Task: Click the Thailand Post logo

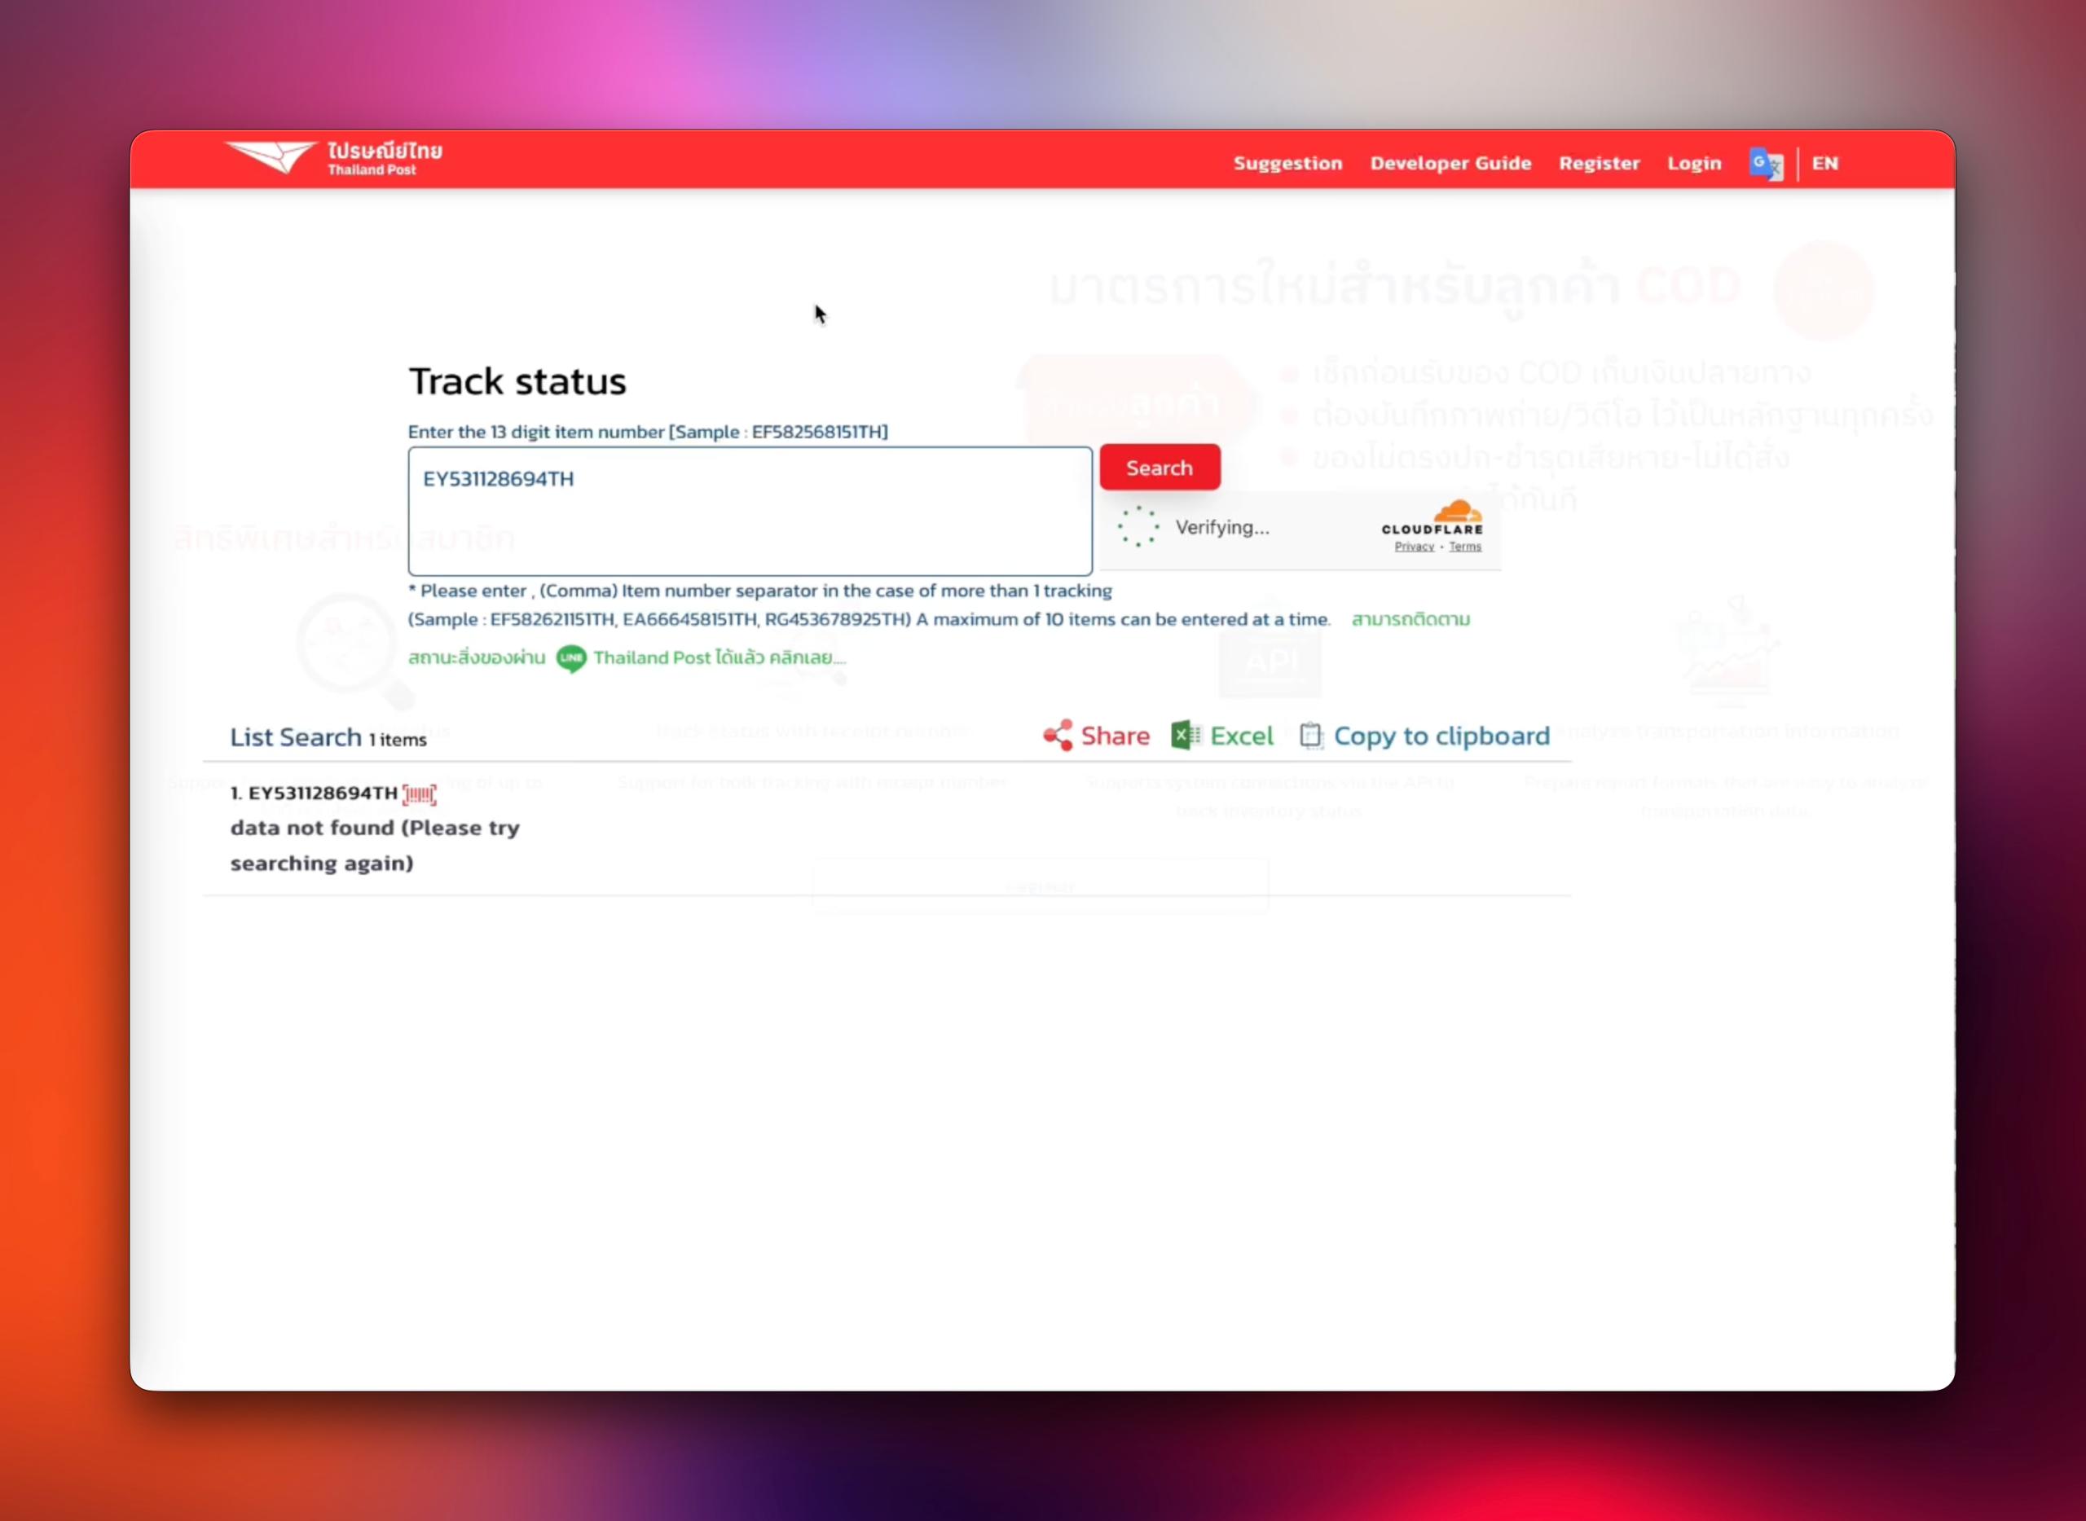Action: click(x=333, y=158)
